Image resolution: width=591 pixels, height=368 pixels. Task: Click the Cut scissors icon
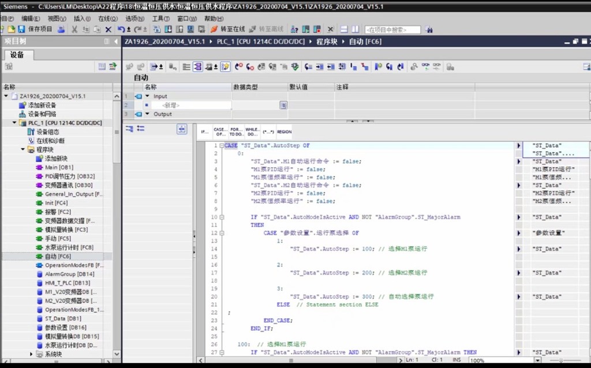74,29
